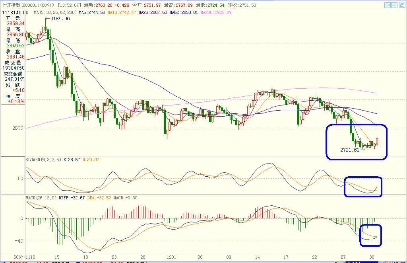The width and height of the screenshot is (407, 263).
Task: Select the MA5:2744.50 readout
Action: tap(92, 12)
